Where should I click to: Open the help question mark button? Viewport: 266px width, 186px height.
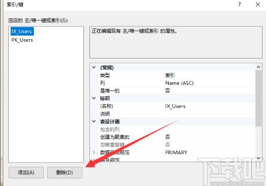240,5
